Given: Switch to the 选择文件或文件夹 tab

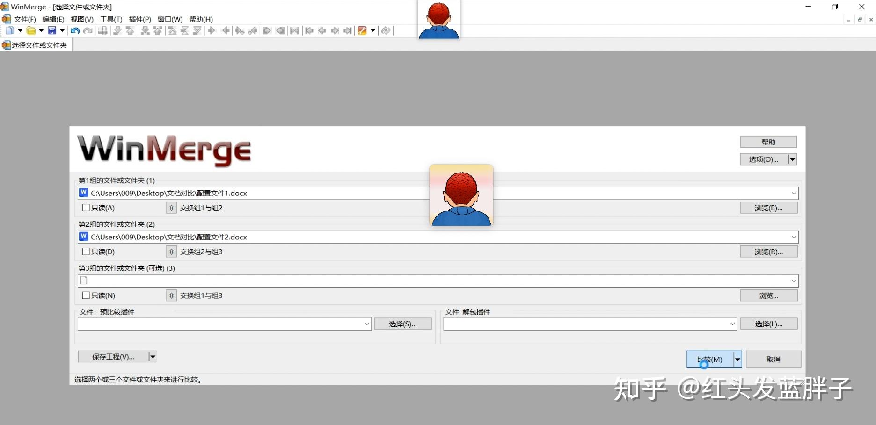Looking at the screenshot, I should coord(36,45).
